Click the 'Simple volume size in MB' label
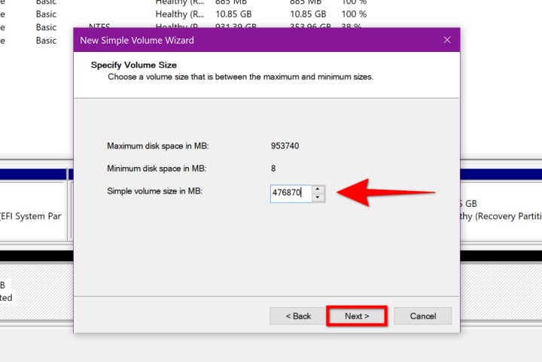 point(154,192)
